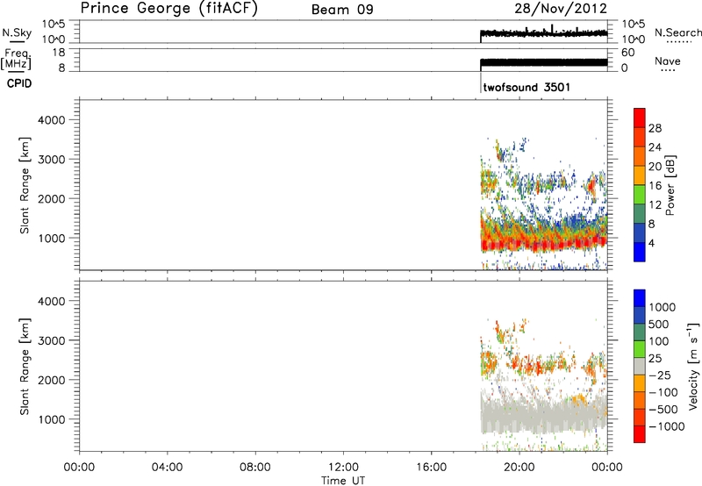Screen dimensions: 702x486
Task: Select the N.Sky axis label
Action: click(x=17, y=32)
